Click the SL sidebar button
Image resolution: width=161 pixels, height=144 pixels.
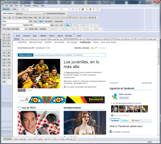click(x=4, y=34)
